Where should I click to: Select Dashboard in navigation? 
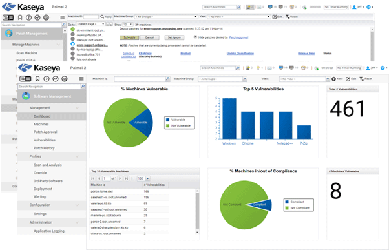42,116
